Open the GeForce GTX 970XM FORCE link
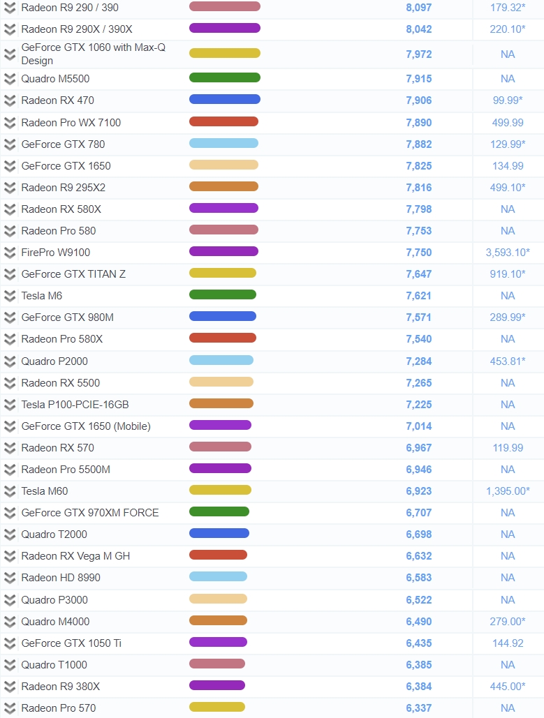Viewport: 544px width, 718px height. [x=90, y=513]
